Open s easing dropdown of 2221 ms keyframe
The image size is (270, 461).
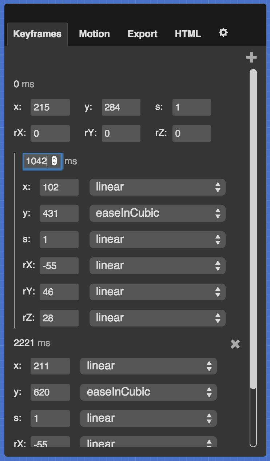148,418
